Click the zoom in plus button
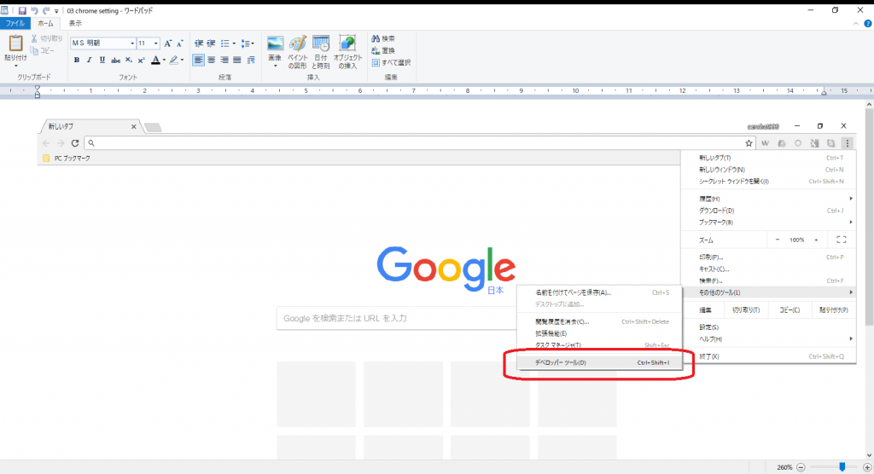This screenshot has height=474, width=874. coord(865,467)
